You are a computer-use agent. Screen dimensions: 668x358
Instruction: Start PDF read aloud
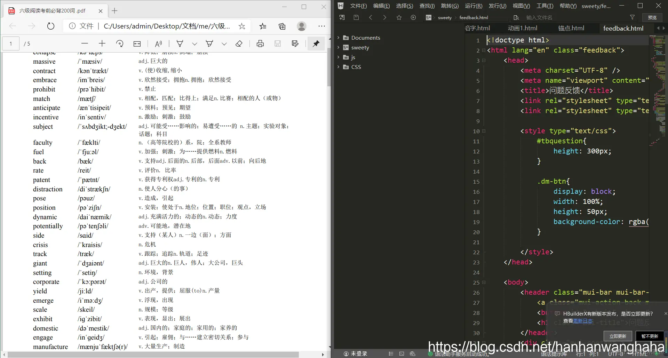(159, 43)
